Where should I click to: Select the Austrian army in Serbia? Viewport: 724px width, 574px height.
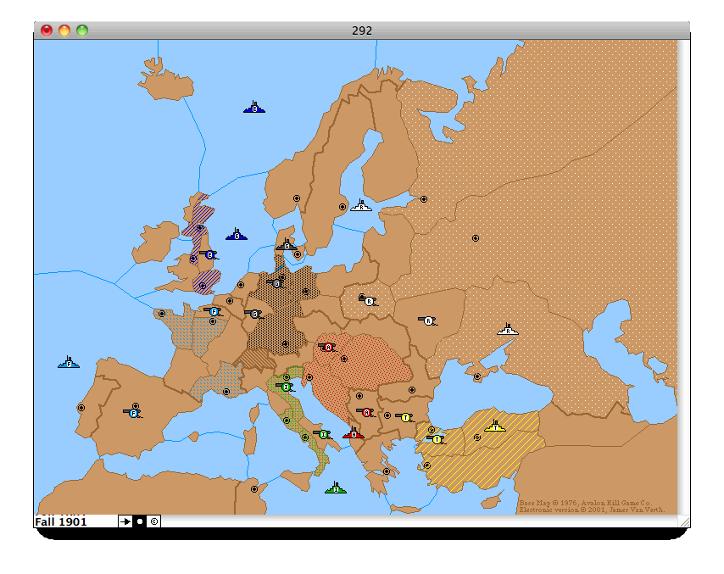(366, 412)
